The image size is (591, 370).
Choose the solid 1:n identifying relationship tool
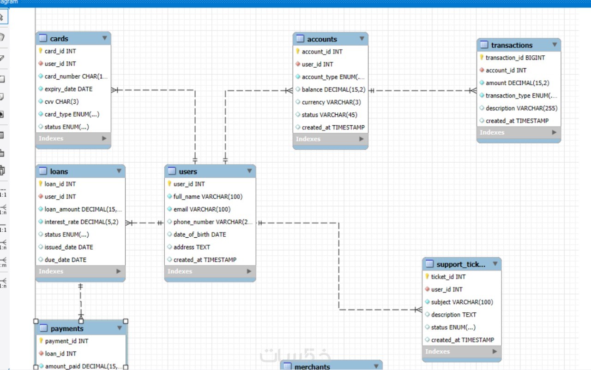[x=3, y=244]
